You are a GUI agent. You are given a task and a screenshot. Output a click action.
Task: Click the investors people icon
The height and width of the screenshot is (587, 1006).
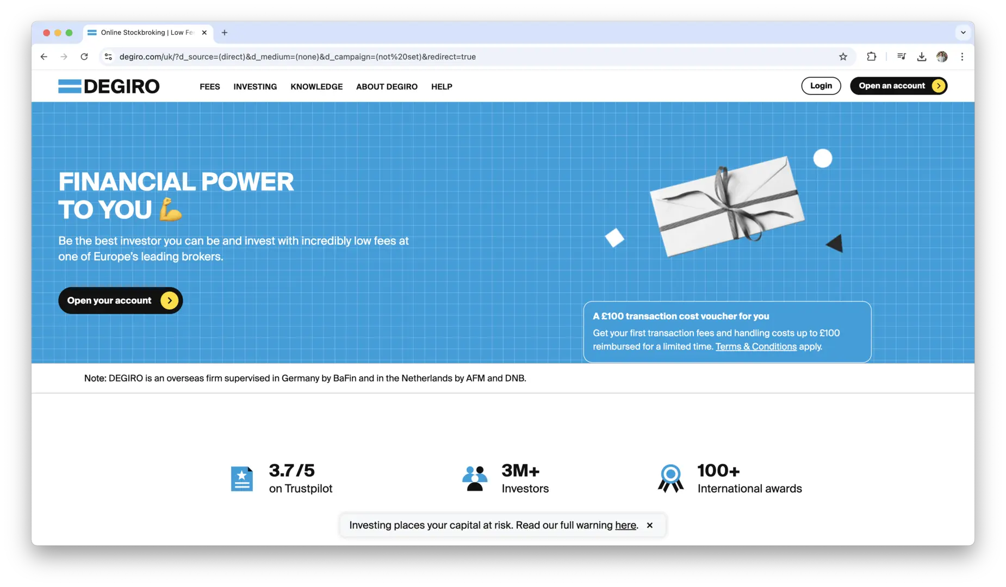475,479
